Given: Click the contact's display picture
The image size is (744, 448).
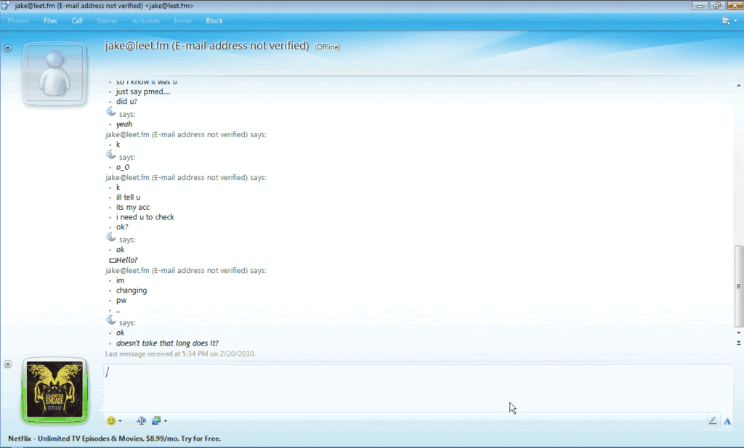Looking at the screenshot, I should point(54,73).
